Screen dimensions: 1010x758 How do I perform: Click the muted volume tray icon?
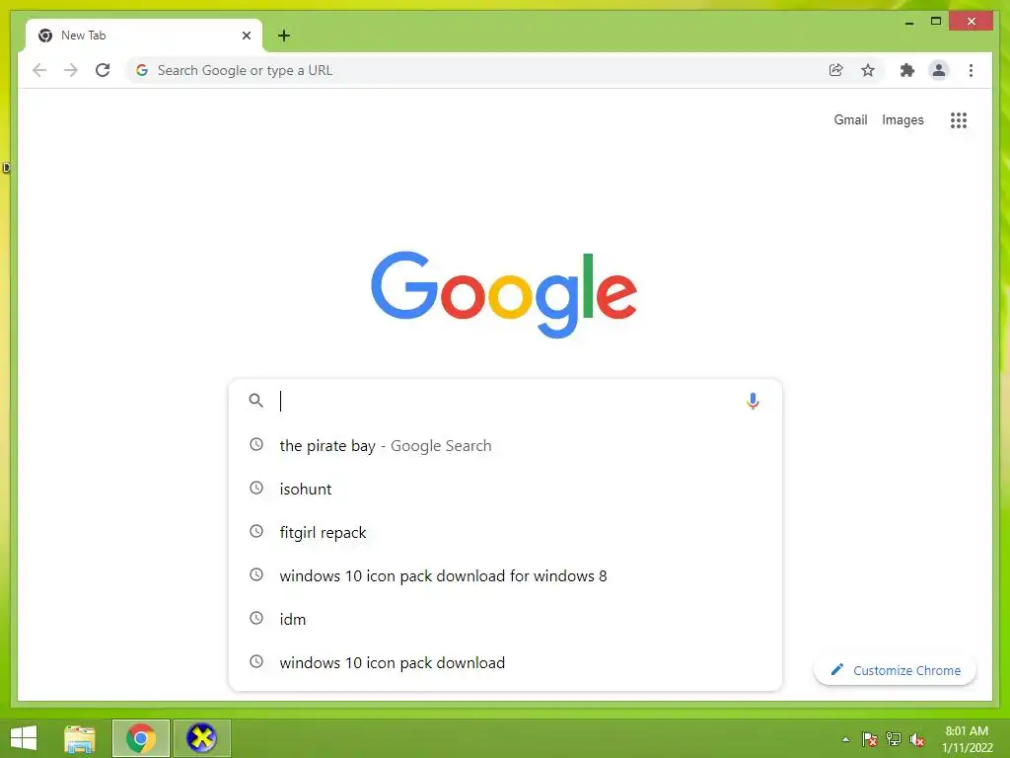917,739
